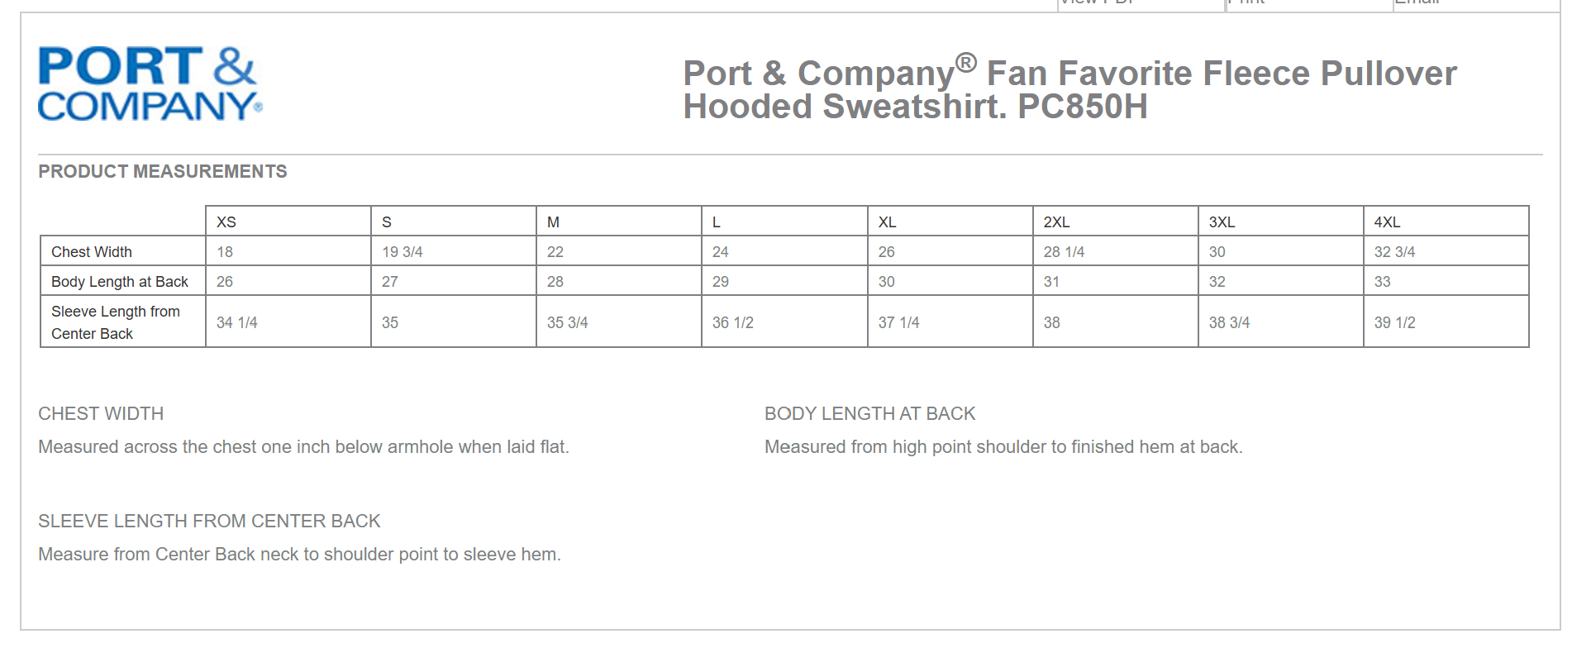Screen dimensions: 1572x648
Task: Click the BODY LENGTH AT BACK description heading
Action: [x=870, y=413]
